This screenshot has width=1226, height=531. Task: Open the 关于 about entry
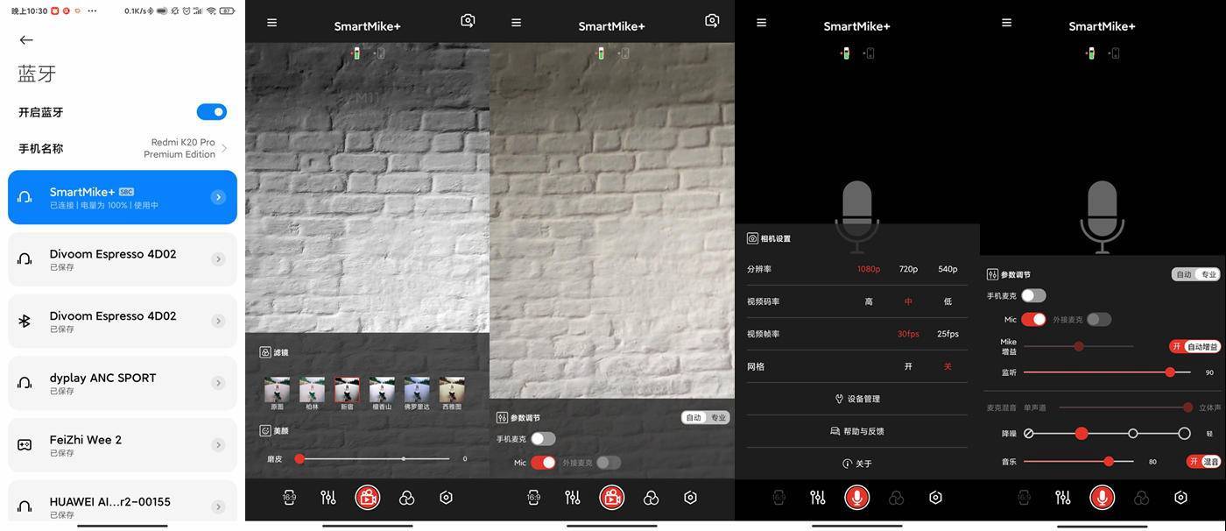(x=856, y=464)
